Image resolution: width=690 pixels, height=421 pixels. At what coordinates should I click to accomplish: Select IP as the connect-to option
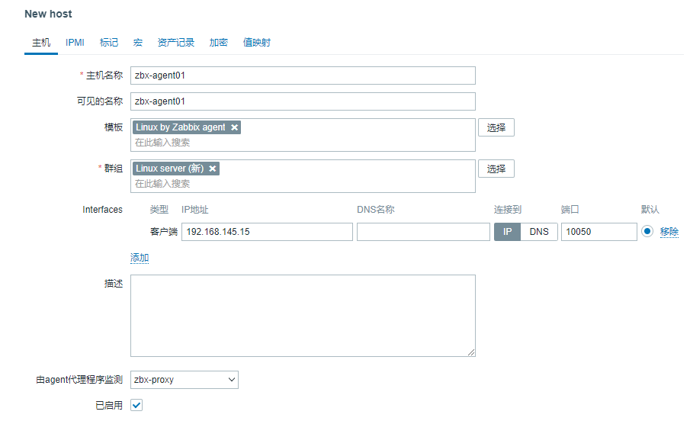pyautogui.click(x=507, y=232)
